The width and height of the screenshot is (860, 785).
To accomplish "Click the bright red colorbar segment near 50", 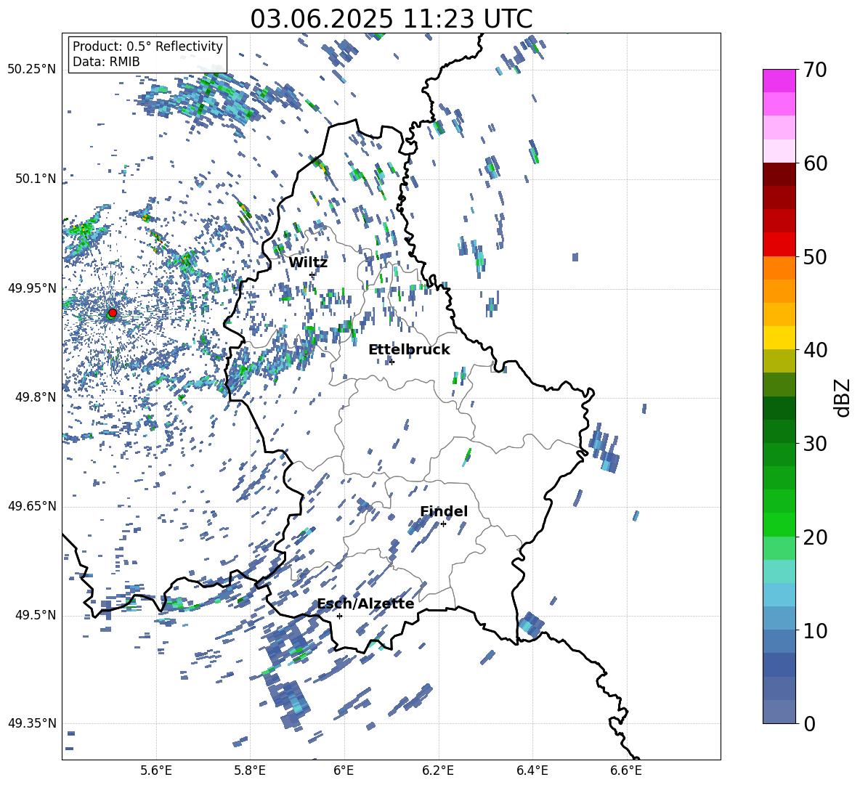I will (x=779, y=245).
